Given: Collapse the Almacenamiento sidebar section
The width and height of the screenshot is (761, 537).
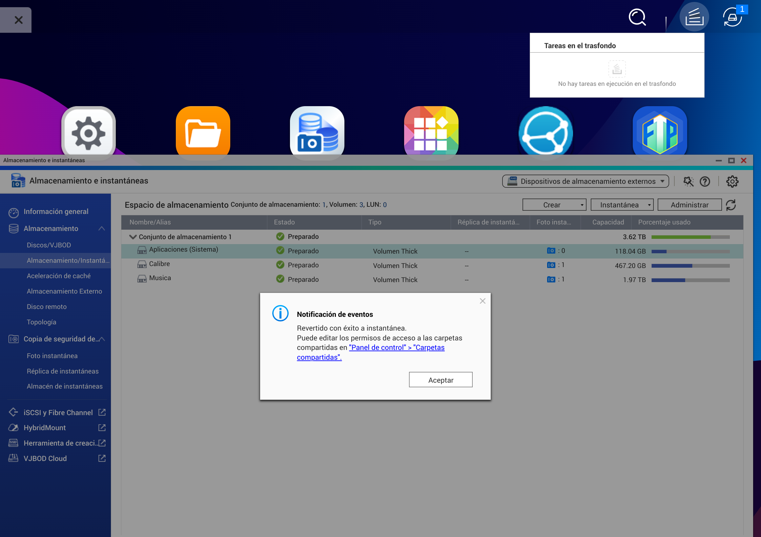Looking at the screenshot, I should [x=102, y=229].
